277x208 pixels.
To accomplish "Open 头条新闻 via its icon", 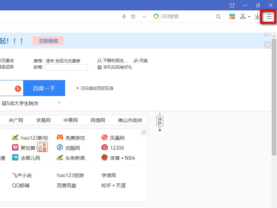I will 60,158.
